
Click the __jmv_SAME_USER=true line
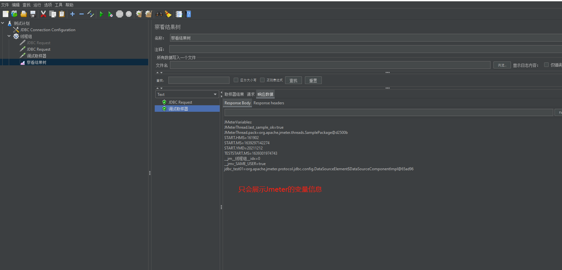[x=245, y=164]
